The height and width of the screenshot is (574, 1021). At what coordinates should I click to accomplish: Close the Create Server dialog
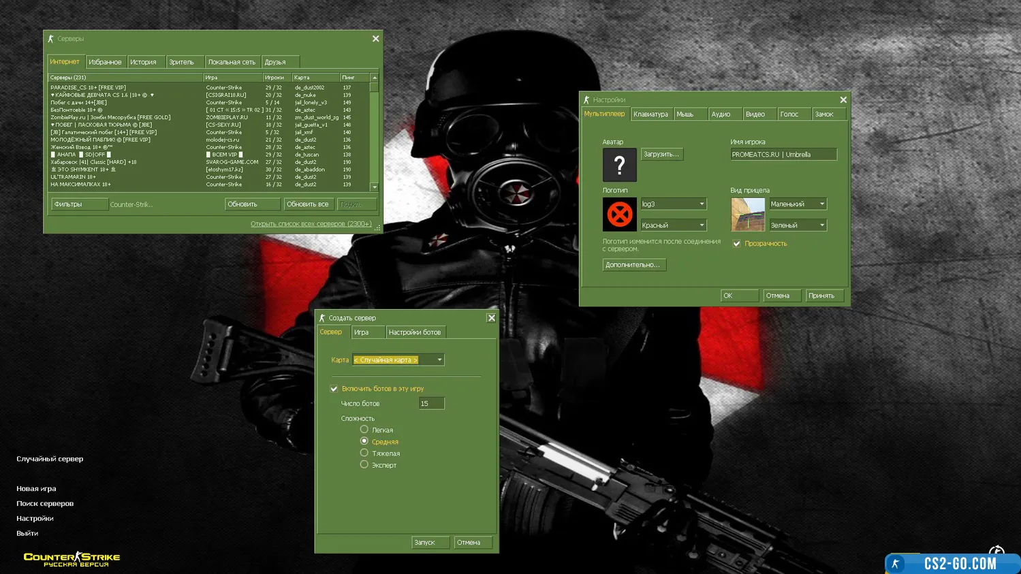(x=491, y=318)
